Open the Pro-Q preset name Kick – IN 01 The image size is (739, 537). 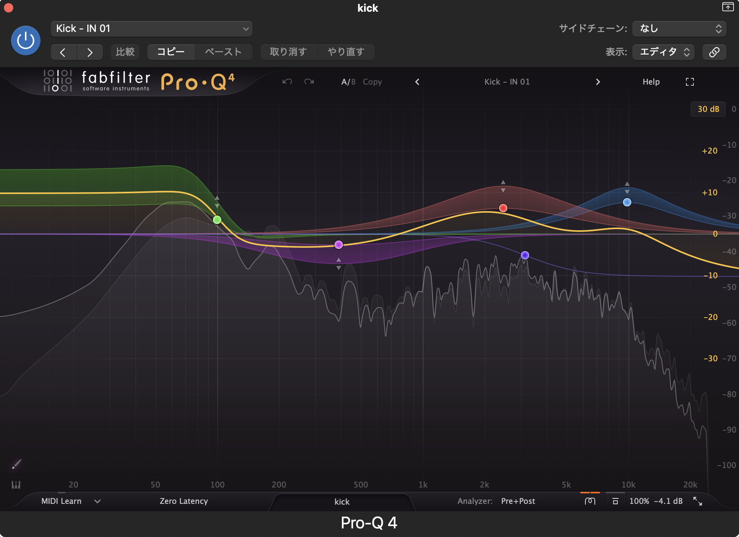click(507, 82)
